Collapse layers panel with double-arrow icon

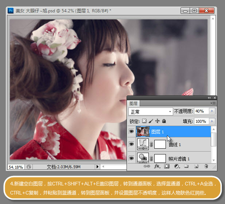(209, 98)
